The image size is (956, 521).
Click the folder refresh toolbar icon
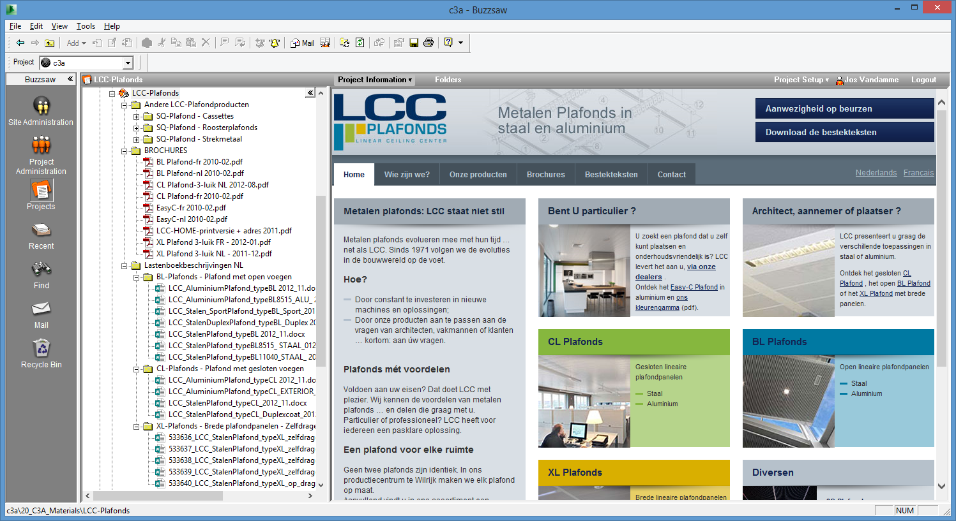(345, 43)
